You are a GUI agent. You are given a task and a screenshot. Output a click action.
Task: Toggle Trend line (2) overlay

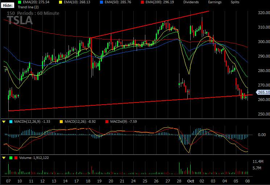tap(28, 7)
